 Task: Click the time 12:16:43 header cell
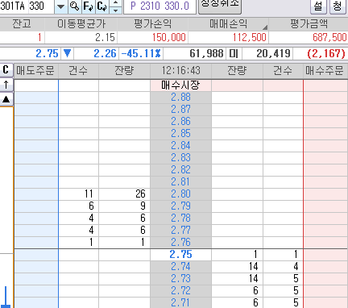click(x=180, y=71)
